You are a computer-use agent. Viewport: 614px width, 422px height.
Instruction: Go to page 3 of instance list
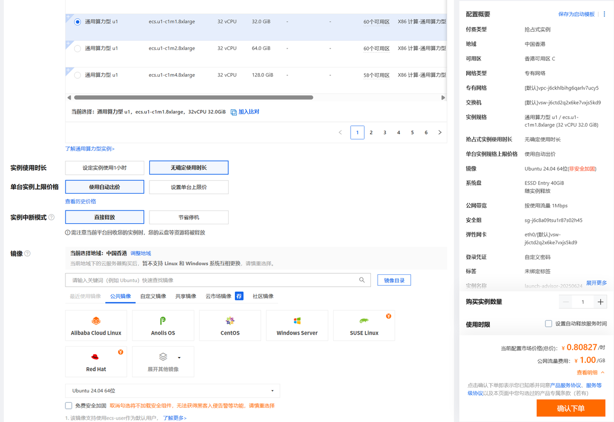click(385, 132)
